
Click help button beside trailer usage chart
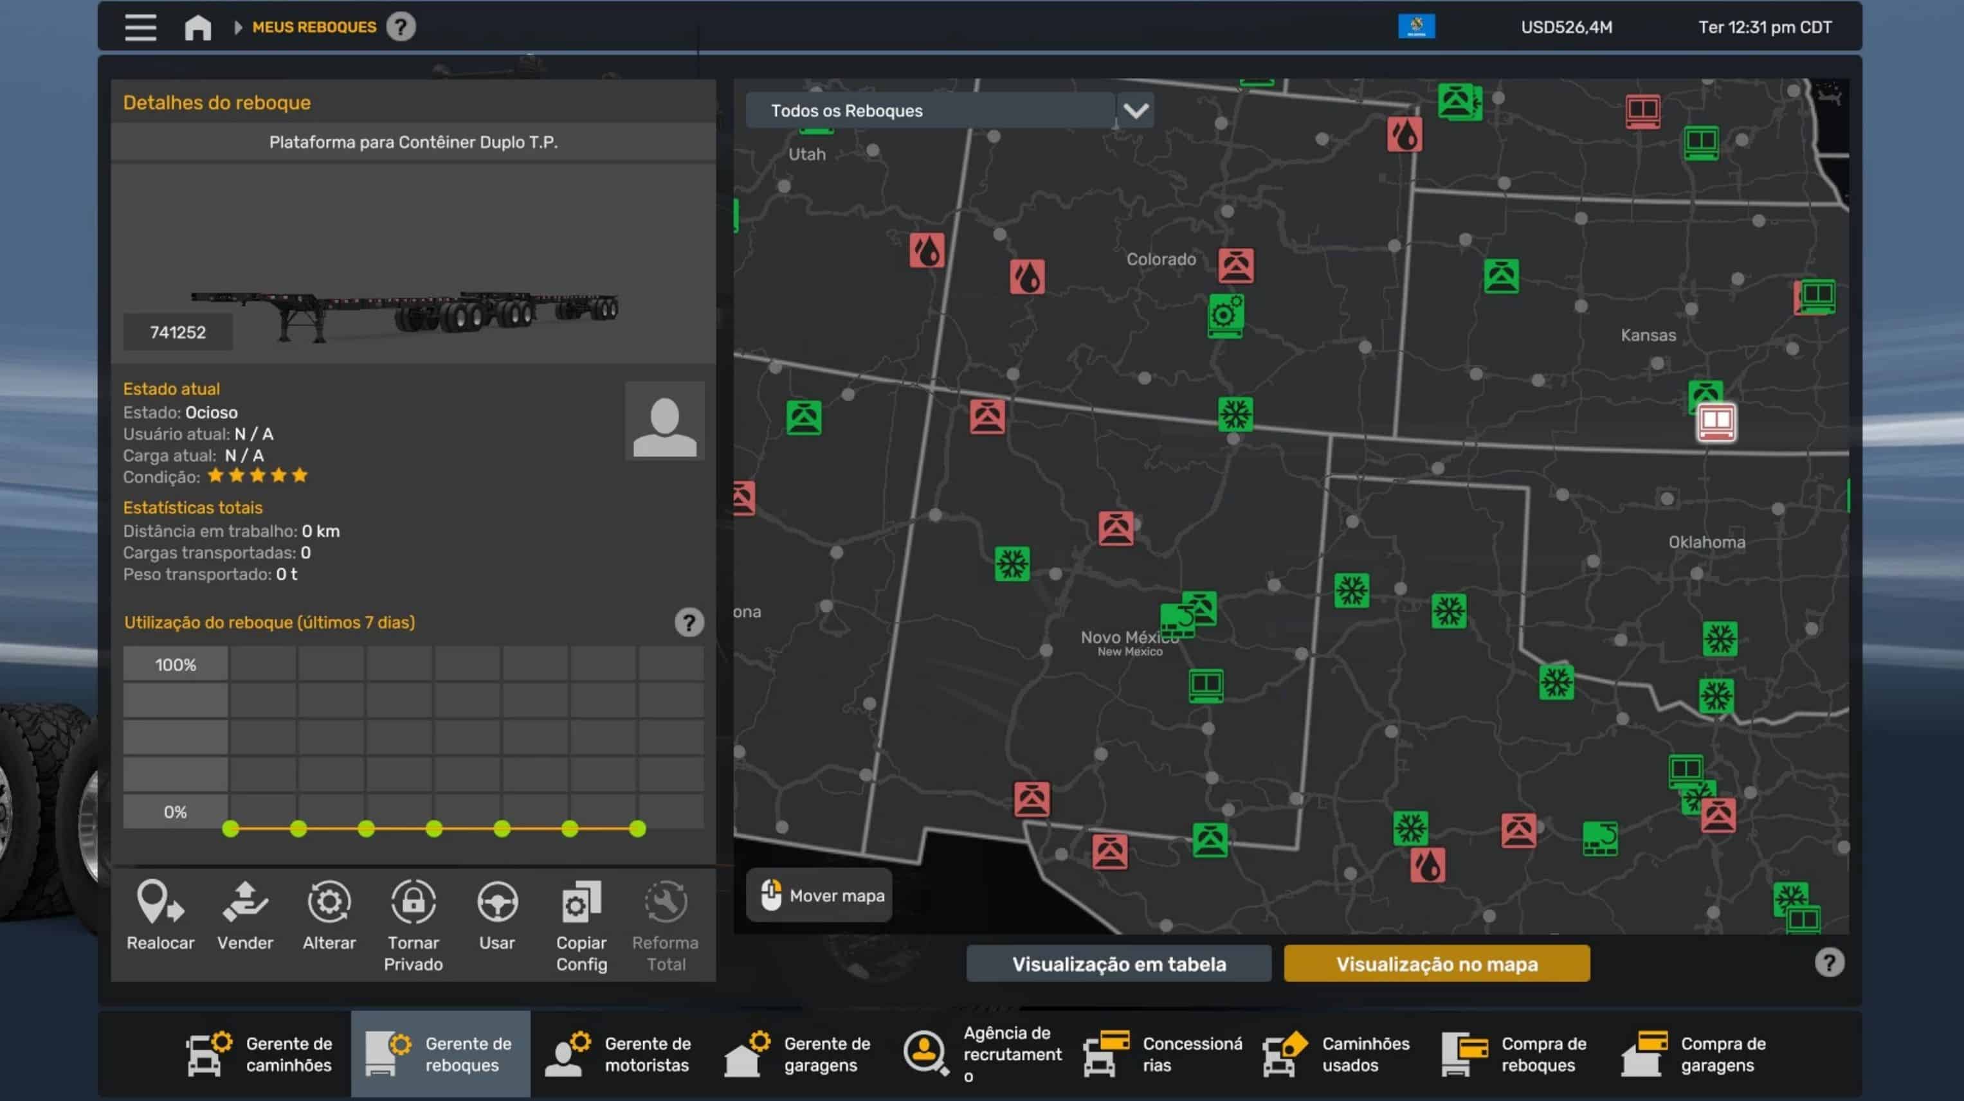(689, 623)
